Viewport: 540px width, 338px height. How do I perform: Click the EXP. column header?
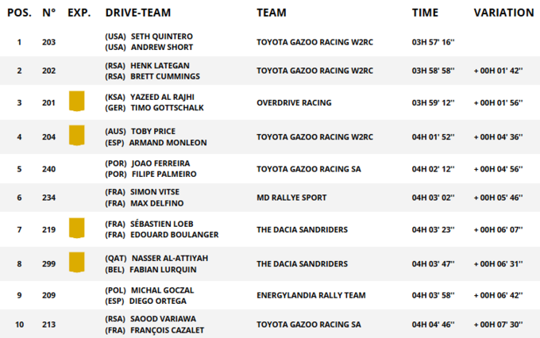click(79, 13)
